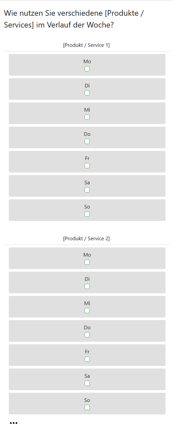173x434 pixels.
Task: Check Mo for Produkt / Service 1
Action: click(87, 69)
